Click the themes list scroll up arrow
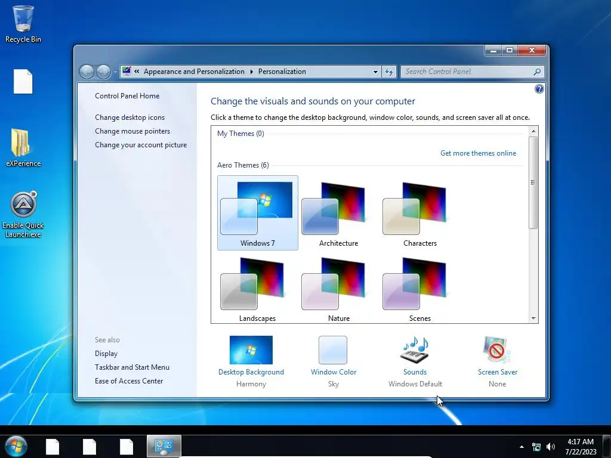Viewport: 611px width, 458px height. click(533, 131)
